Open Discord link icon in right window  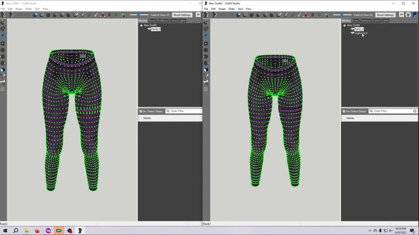pyautogui.click(x=401, y=15)
